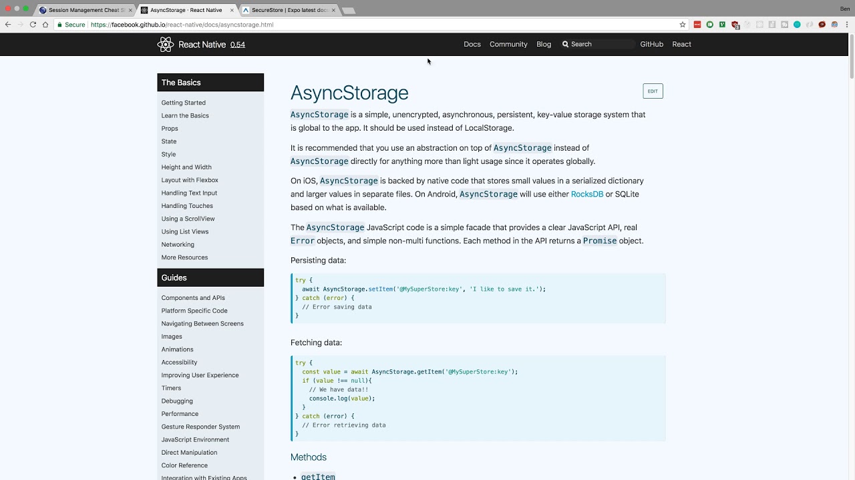Open the Images sidebar link
855x480 pixels.
(172, 337)
